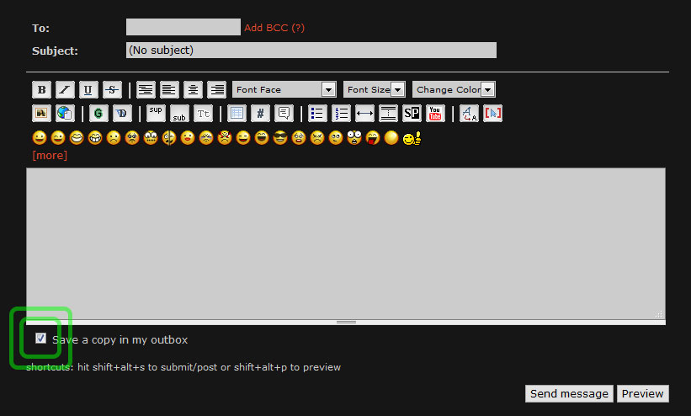Screen dimensions: 691x416
Task: Click the Add BCC link
Action: (274, 28)
